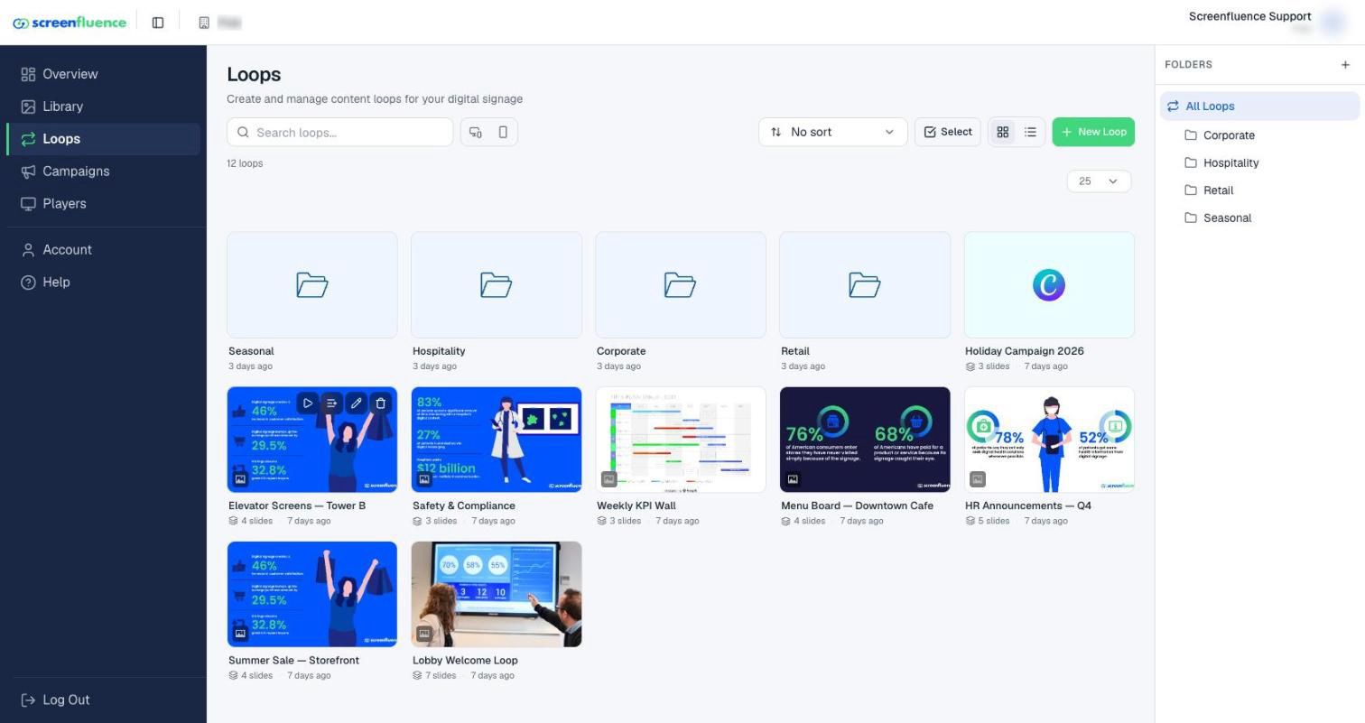The width and height of the screenshot is (1365, 723).
Task: Click image type icon on Lobby Welcome Loop thumbnail
Action: 424,634
